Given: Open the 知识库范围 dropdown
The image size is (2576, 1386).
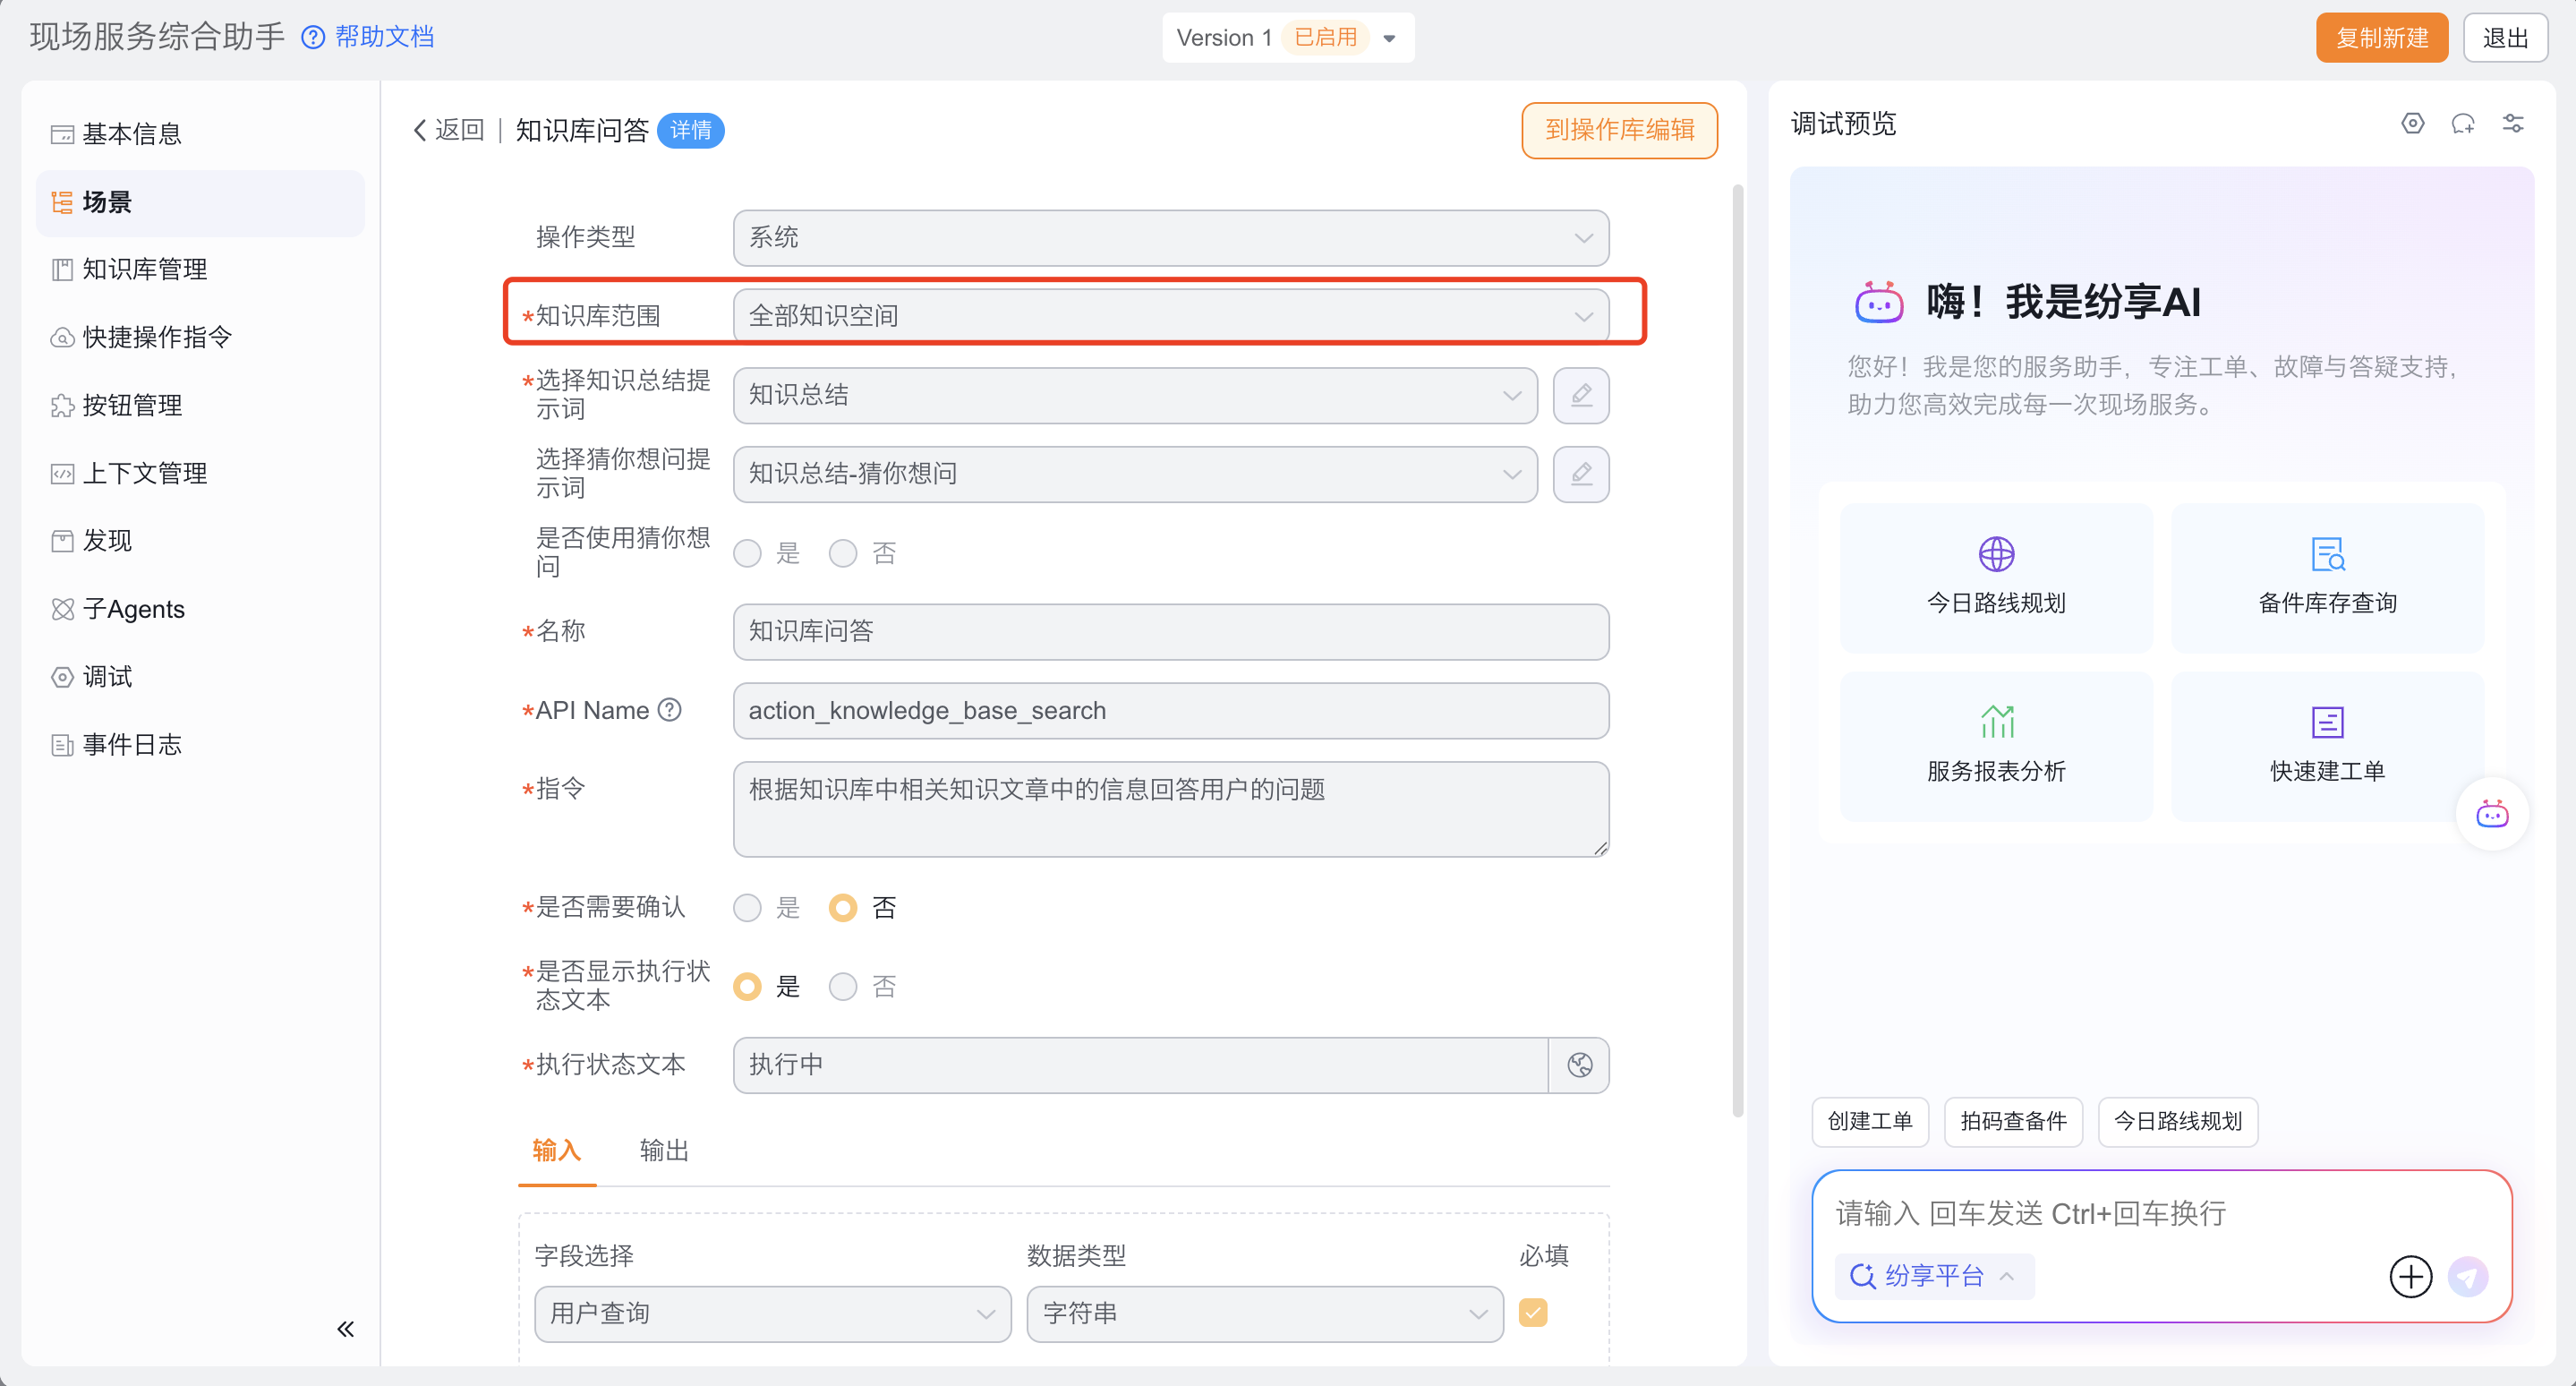Looking at the screenshot, I should (1170, 316).
